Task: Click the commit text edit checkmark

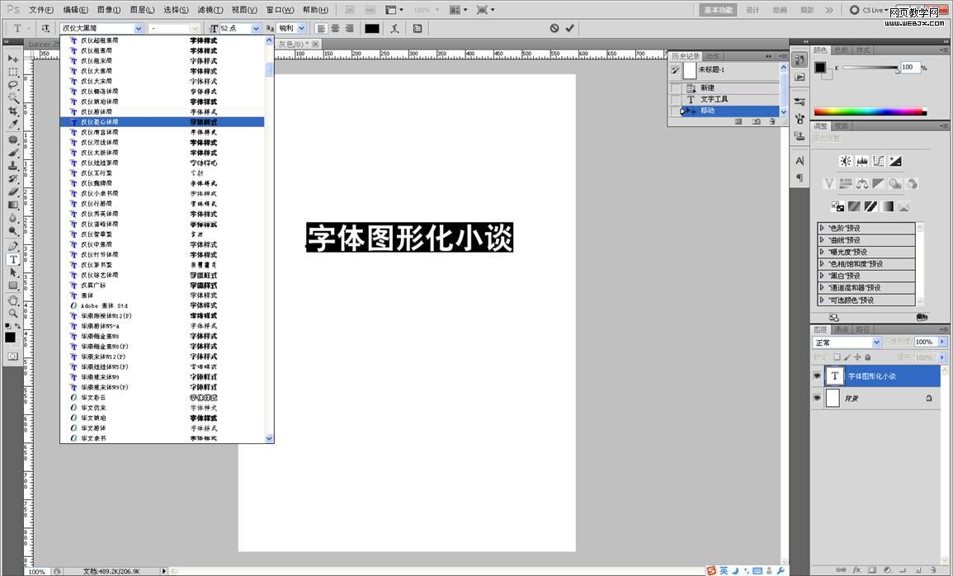Action: pos(570,28)
